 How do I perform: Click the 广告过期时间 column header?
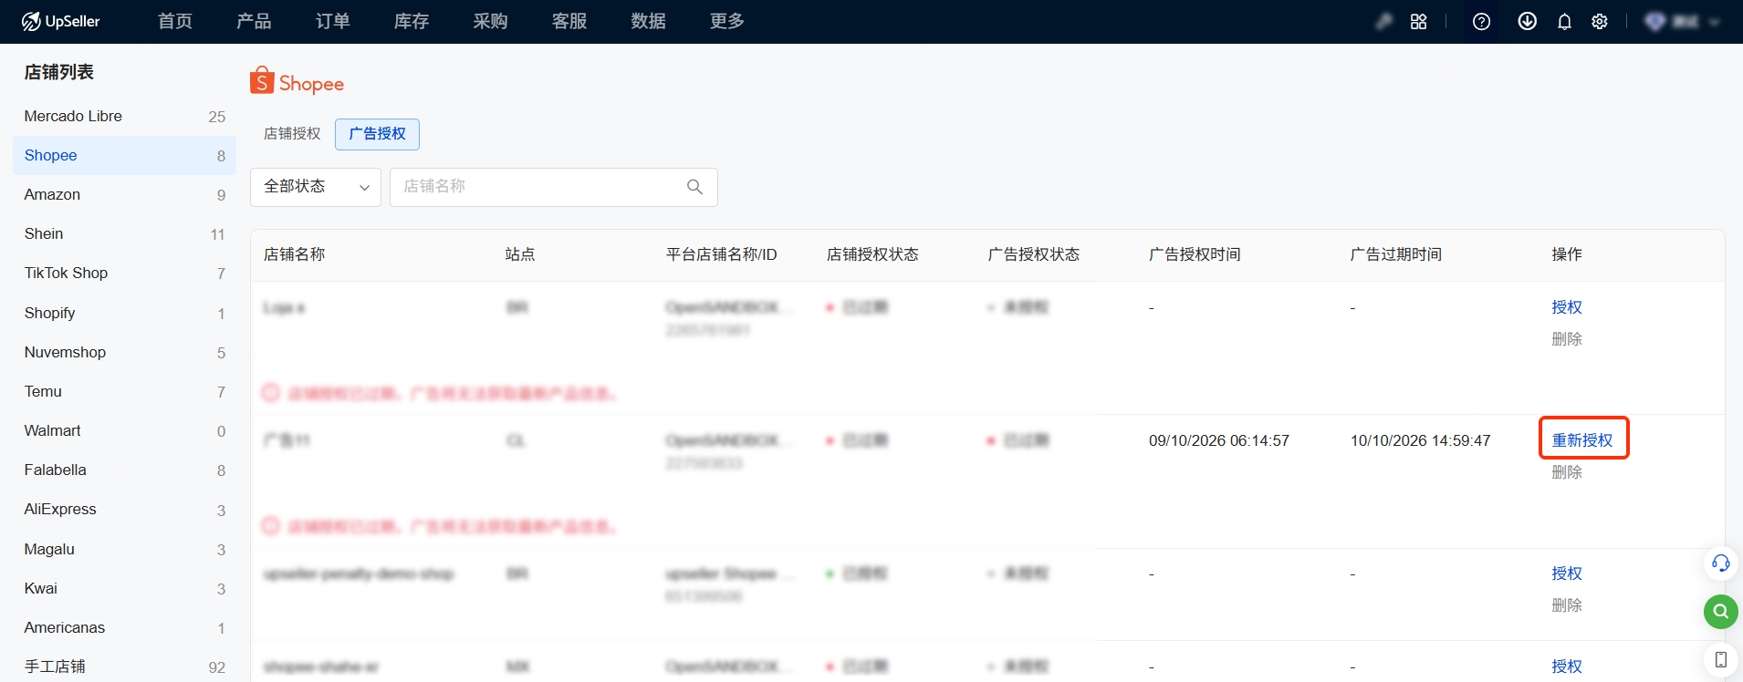point(1396,254)
